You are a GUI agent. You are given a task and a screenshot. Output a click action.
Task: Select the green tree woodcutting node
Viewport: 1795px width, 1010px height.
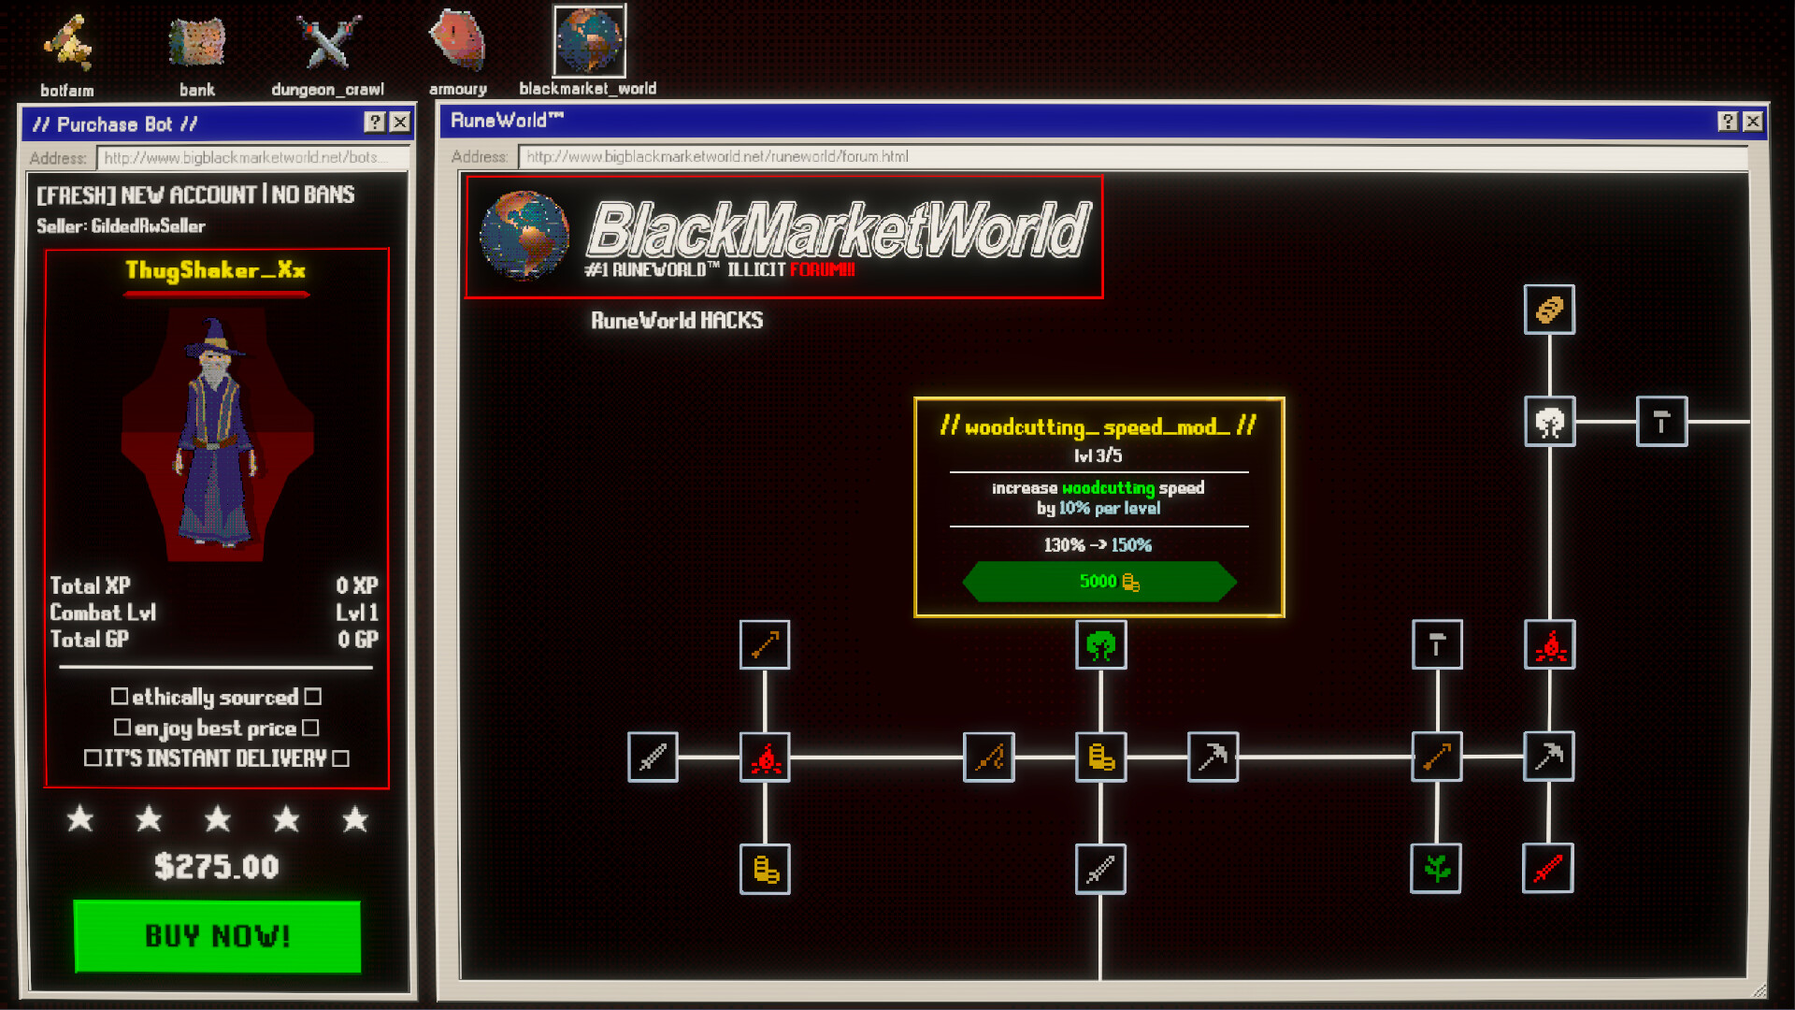click(1100, 645)
